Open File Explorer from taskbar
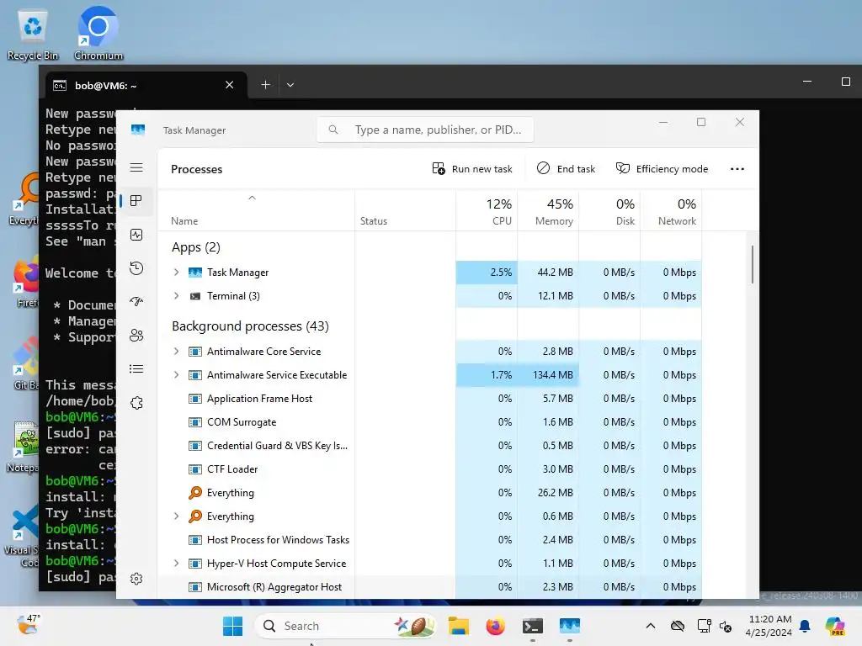The image size is (862, 646). 459,626
